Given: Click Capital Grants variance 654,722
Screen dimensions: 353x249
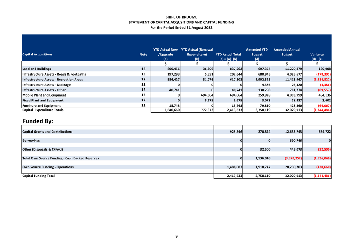Looking at the screenshot, I should pyautogui.click(x=325, y=132).
